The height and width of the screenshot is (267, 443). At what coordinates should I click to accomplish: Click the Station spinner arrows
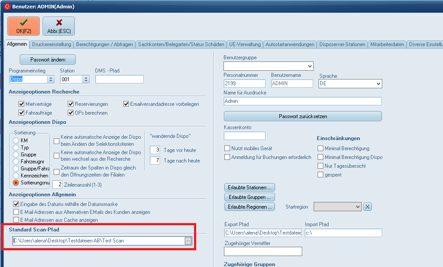pos(86,79)
